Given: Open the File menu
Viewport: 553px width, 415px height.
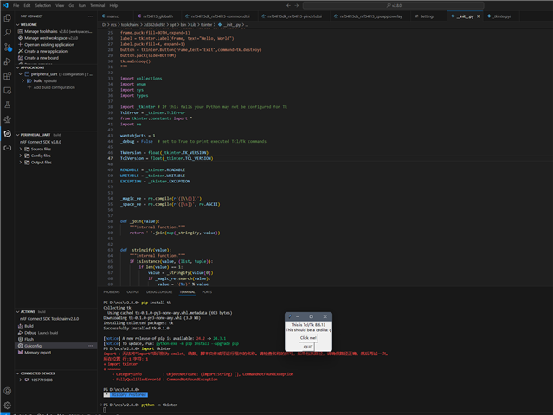Looking at the screenshot, I should [x=16, y=5].
